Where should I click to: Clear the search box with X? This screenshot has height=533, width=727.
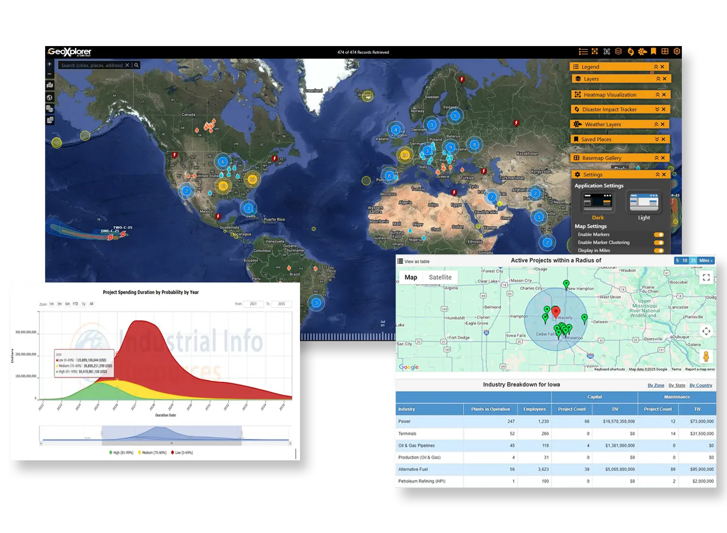coord(127,65)
